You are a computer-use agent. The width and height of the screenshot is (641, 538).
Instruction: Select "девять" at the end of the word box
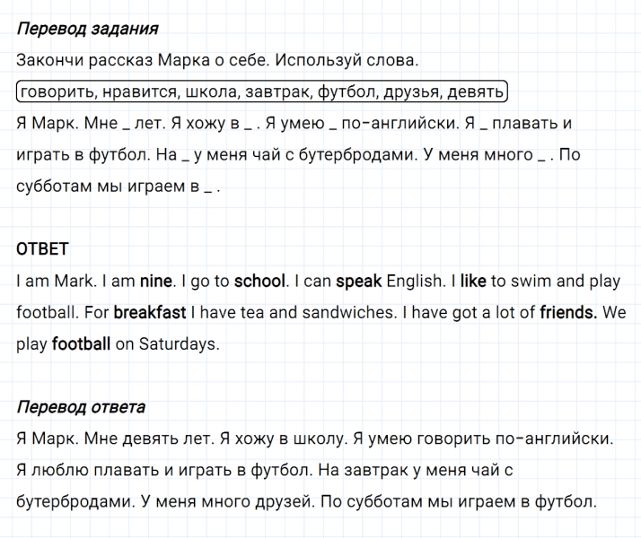pyautogui.click(x=475, y=91)
